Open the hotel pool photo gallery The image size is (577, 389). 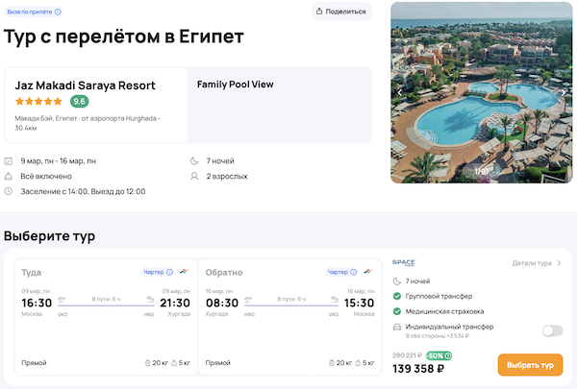point(481,92)
